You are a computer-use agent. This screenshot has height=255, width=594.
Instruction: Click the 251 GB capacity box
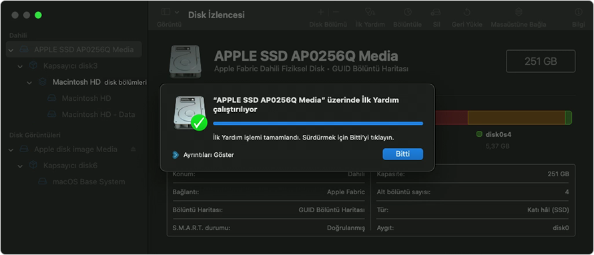point(541,61)
